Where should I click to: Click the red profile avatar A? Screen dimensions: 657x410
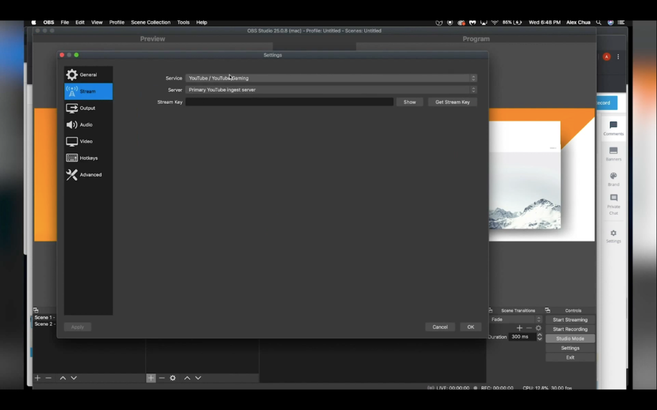point(606,57)
